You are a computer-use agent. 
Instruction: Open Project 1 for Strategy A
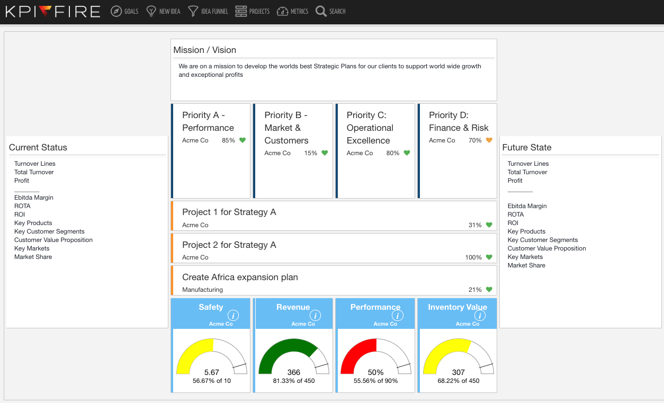pyautogui.click(x=229, y=212)
